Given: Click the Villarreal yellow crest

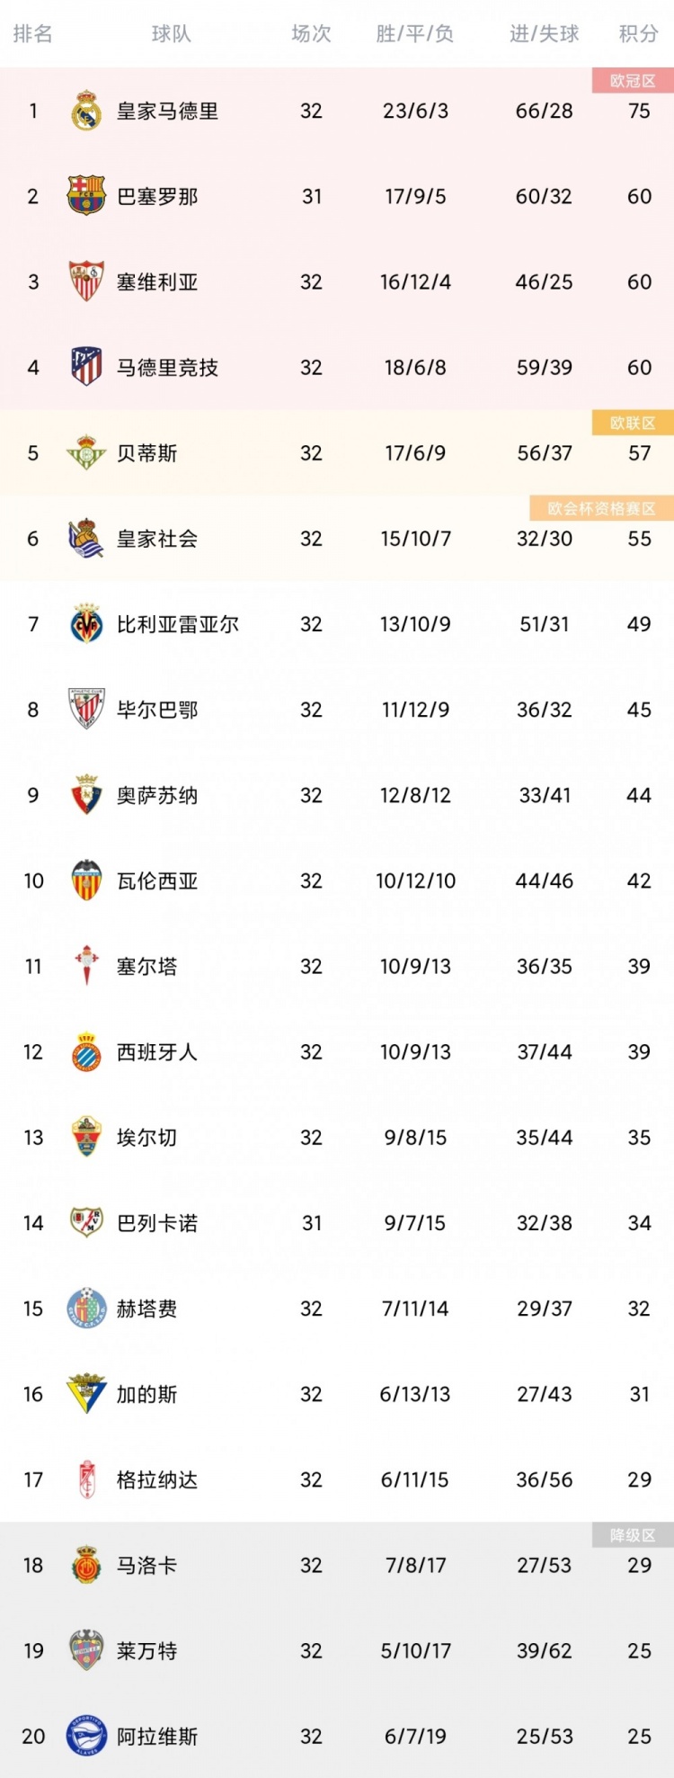Looking at the screenshot, I should tap(86, 623).
